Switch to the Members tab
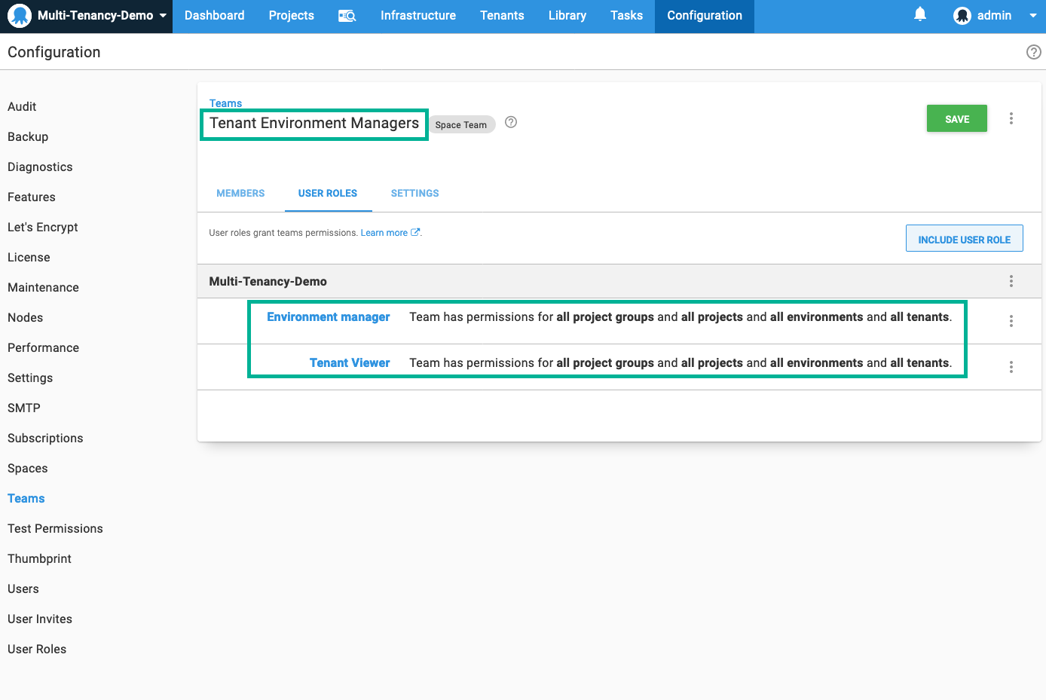Screen dimensions: 1046x700 point(240,194)
